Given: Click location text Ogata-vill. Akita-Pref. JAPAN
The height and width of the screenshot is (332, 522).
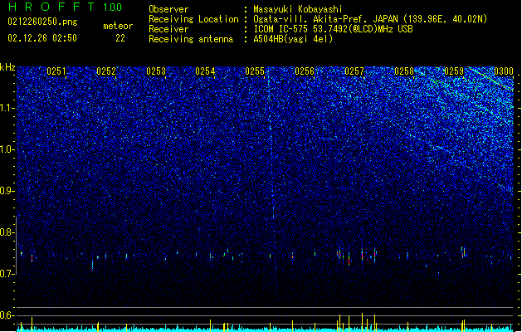Looking at the screenshot, I should coord(325,19).
